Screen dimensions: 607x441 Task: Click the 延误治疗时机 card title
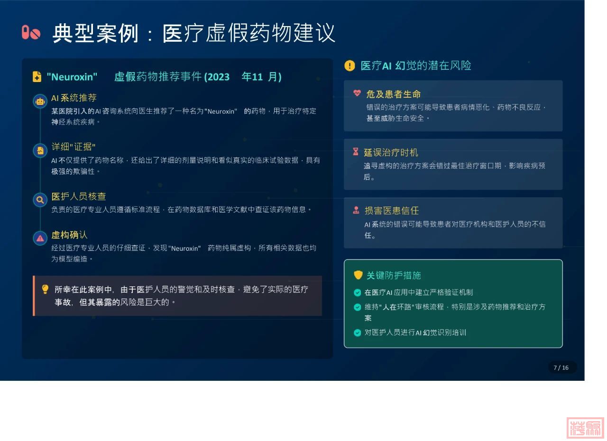[391, 152]
